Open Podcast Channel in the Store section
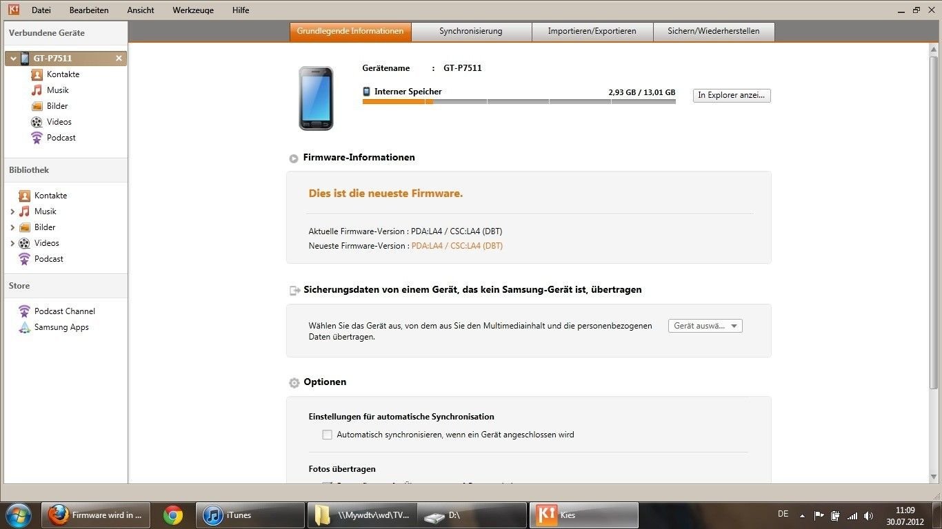This screenshot has width=942, height=529. click(64, 311)
